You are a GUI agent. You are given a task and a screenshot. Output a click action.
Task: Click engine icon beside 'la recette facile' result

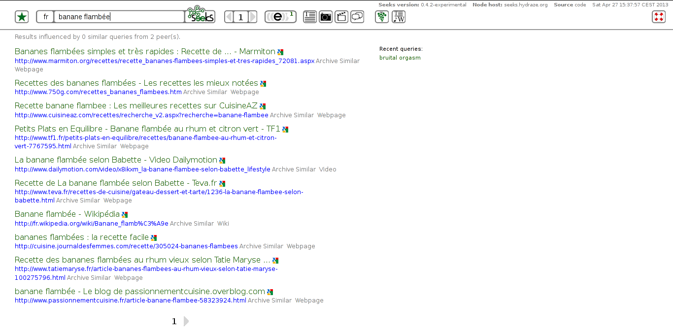(154, 238)
